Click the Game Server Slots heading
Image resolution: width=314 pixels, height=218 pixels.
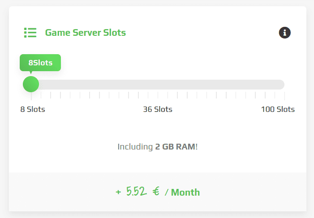(86, 33)
